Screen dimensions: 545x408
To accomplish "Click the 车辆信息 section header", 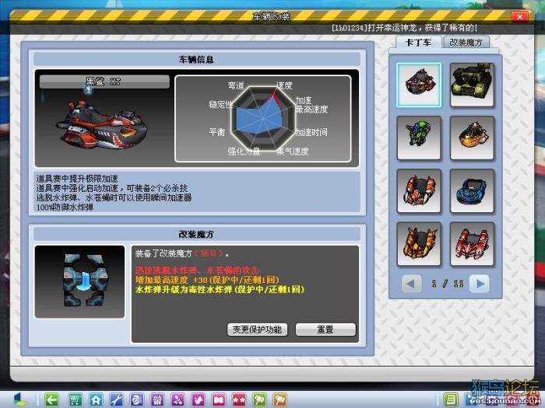I will (196, 59).
